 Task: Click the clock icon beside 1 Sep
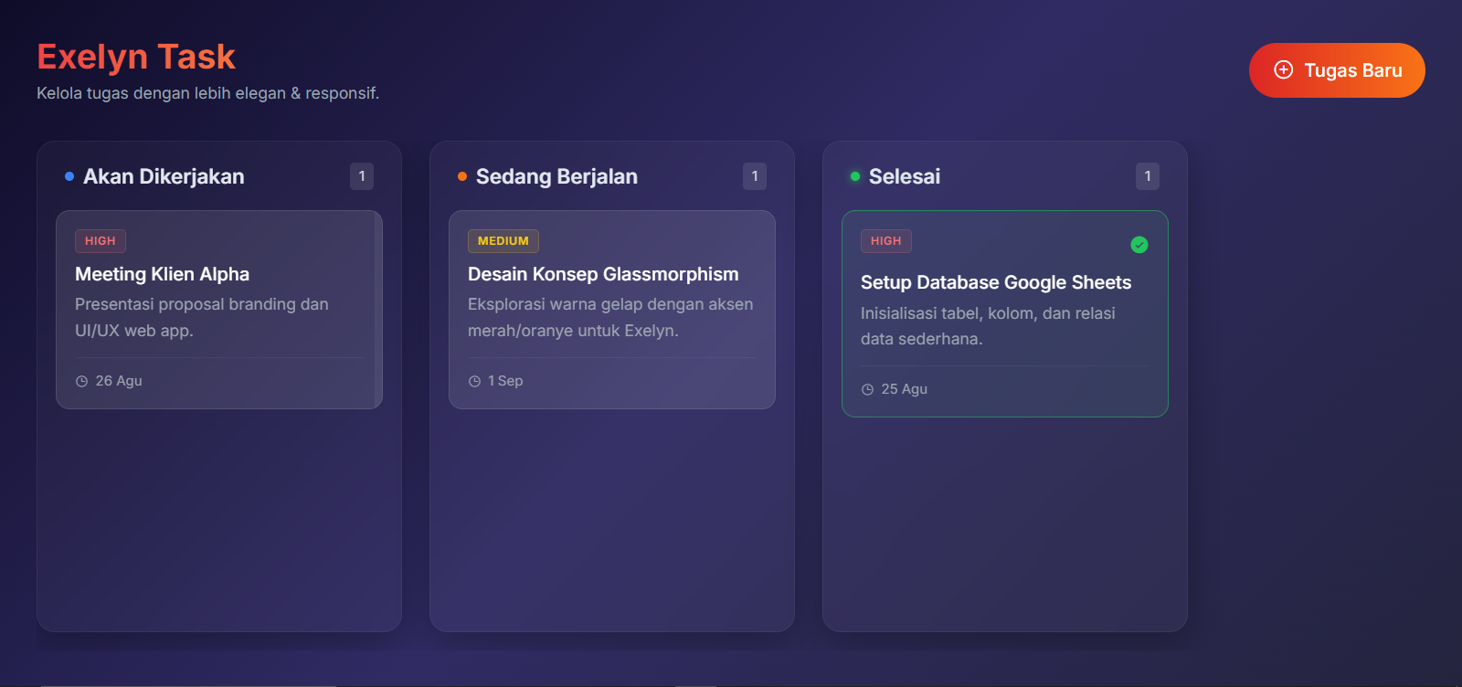pos(474,381)
